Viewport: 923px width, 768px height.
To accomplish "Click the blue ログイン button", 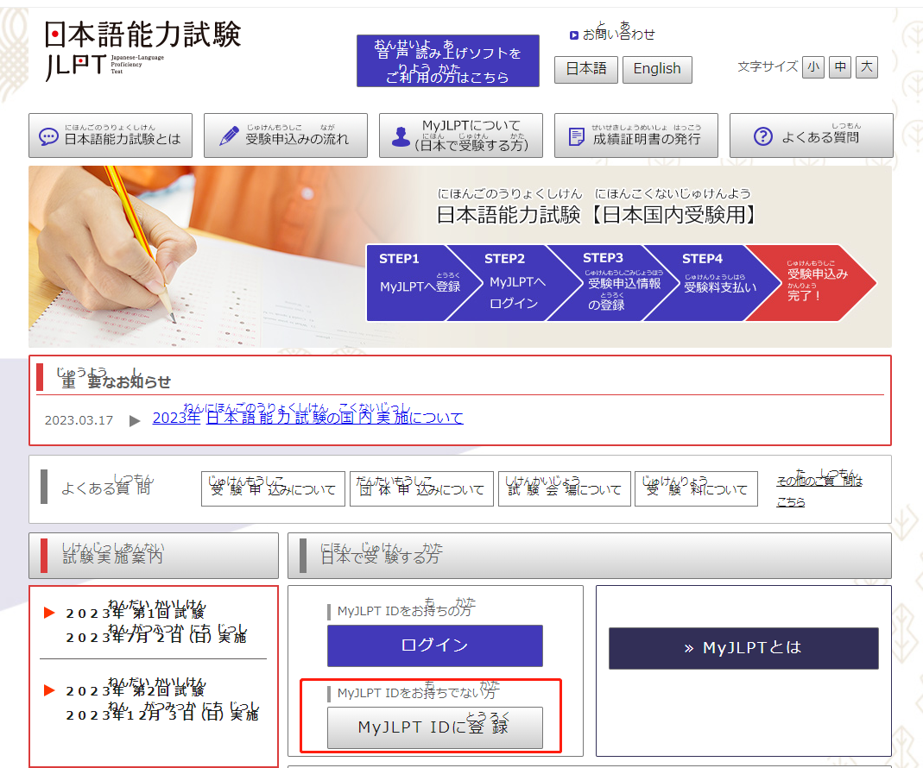I will click(x=435, y=645).
